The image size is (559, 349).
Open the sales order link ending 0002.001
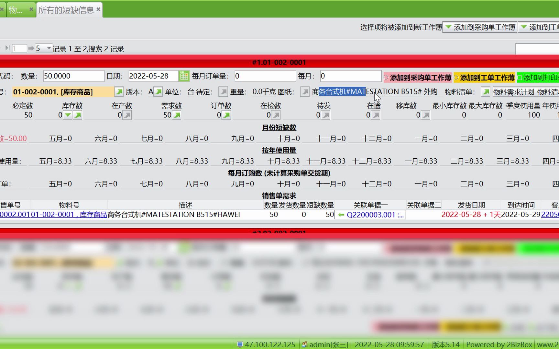[15, 215]
